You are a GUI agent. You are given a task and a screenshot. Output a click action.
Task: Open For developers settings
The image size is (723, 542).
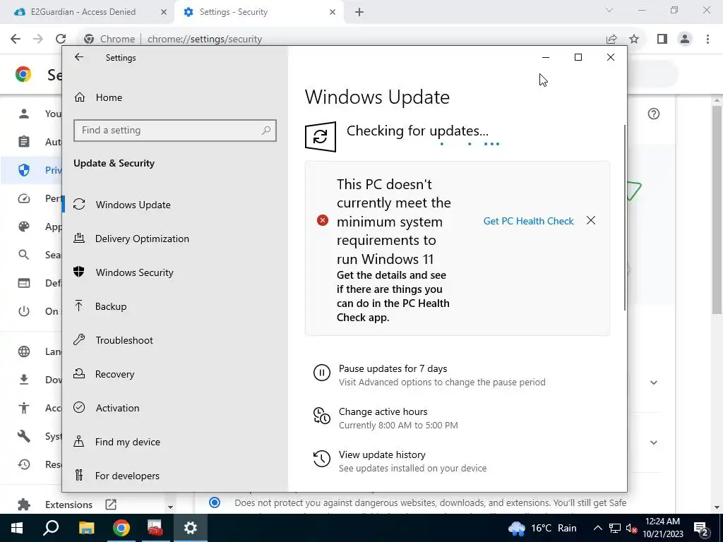127,476
